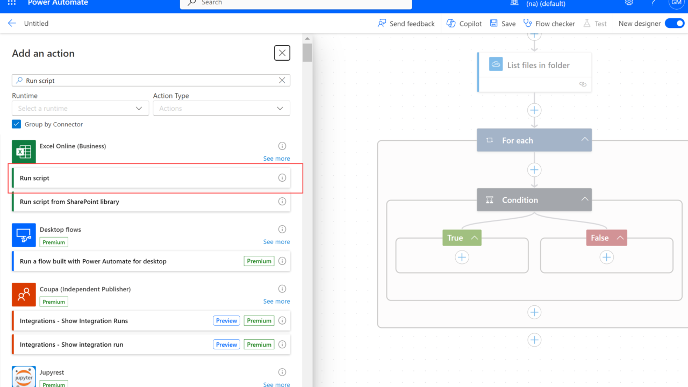Add a step below Condition inside For each

click(534, 312)
